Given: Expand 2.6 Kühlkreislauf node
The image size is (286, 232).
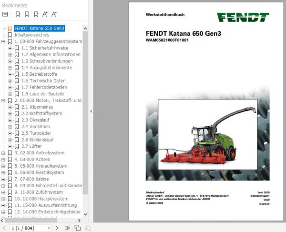Looking at the screenshot, I should coord(10,140).
